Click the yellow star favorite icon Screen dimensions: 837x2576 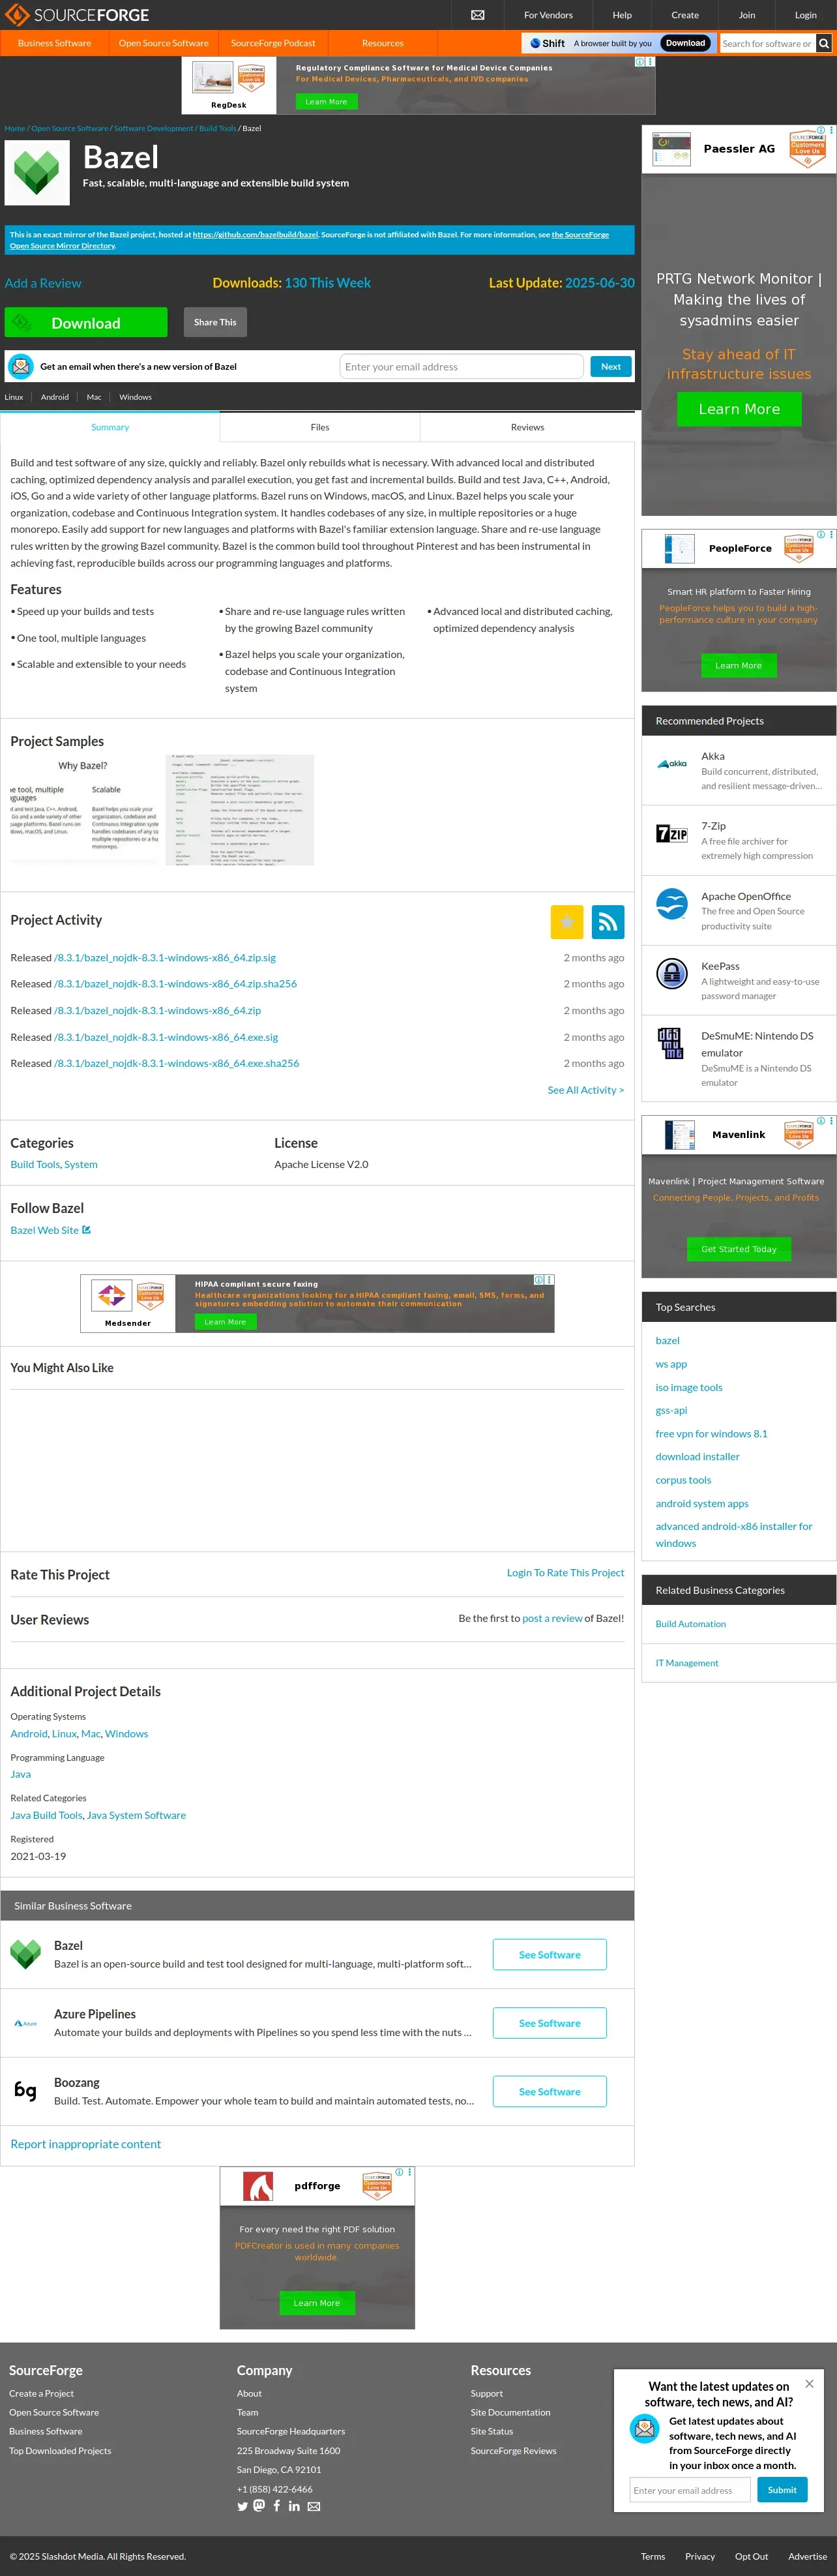[x=567, y=922]
